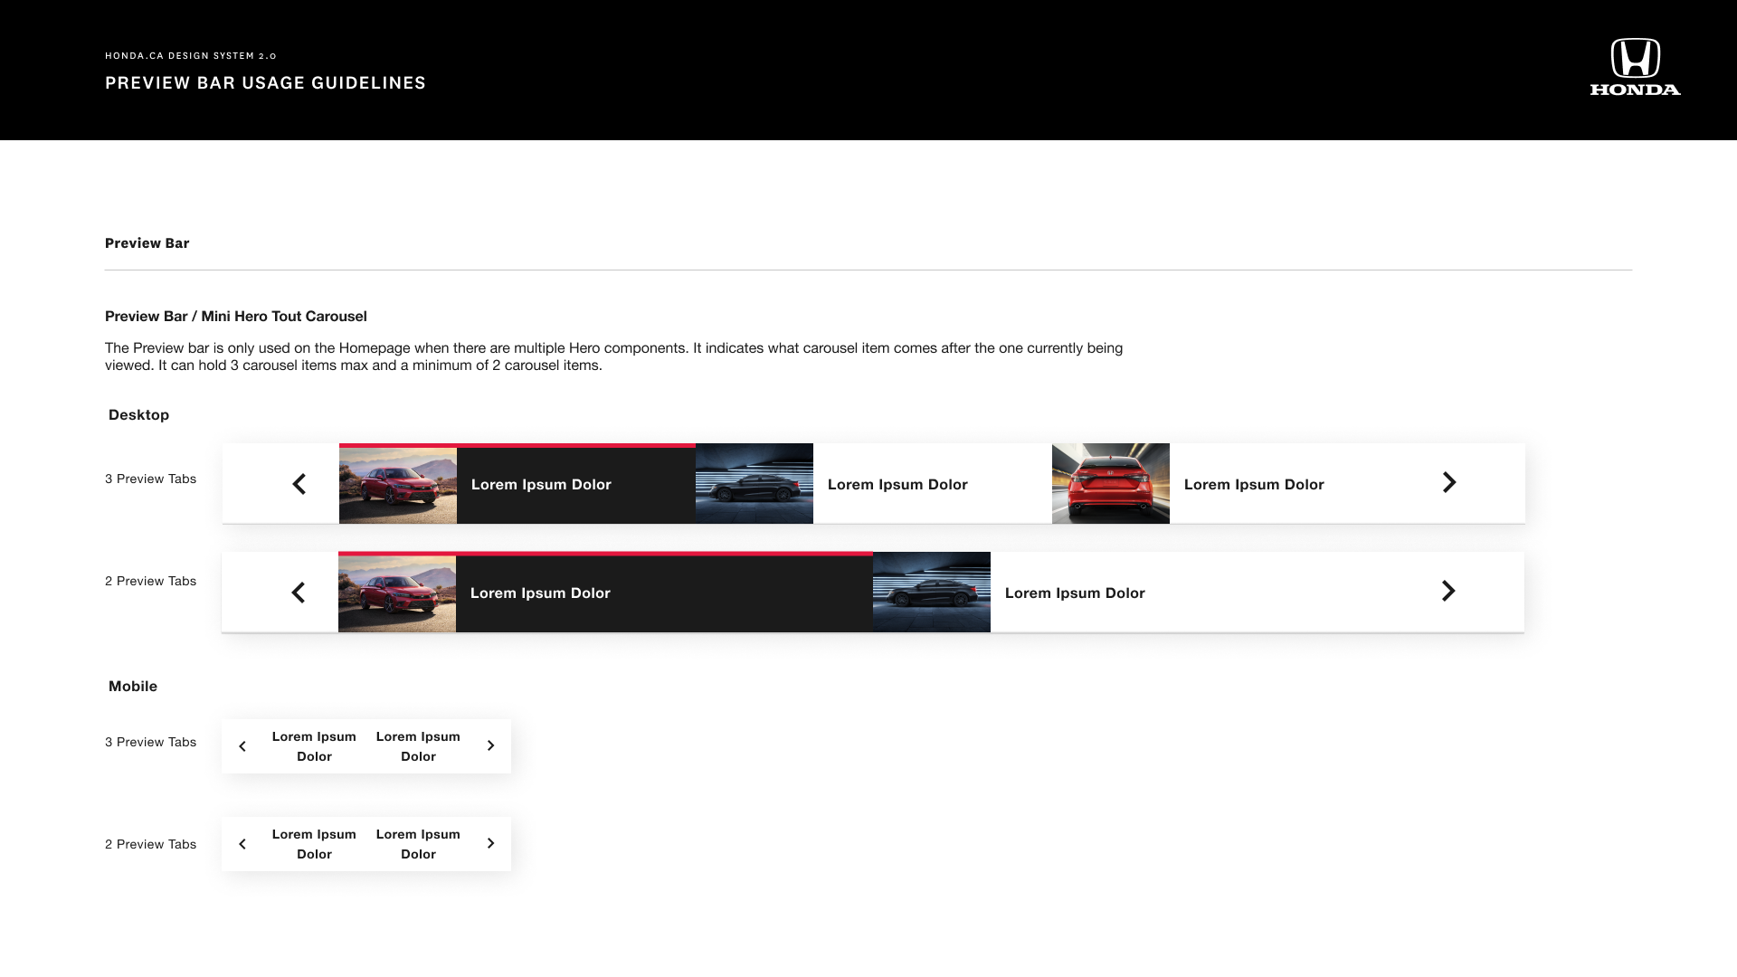The image size is (1737, 977).
Task: Click '3 Preview Tabs' label under Desktop
Action: click(150, 479)
